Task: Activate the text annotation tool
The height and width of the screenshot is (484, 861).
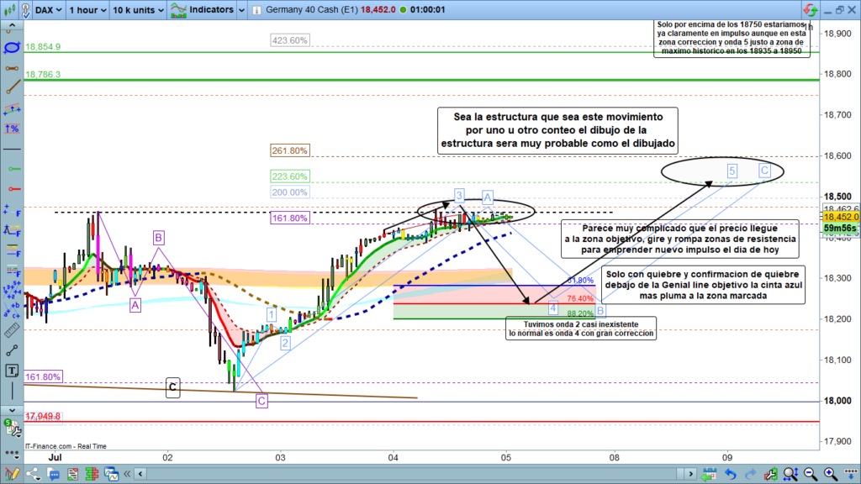Action: click(x=12, y=370)
